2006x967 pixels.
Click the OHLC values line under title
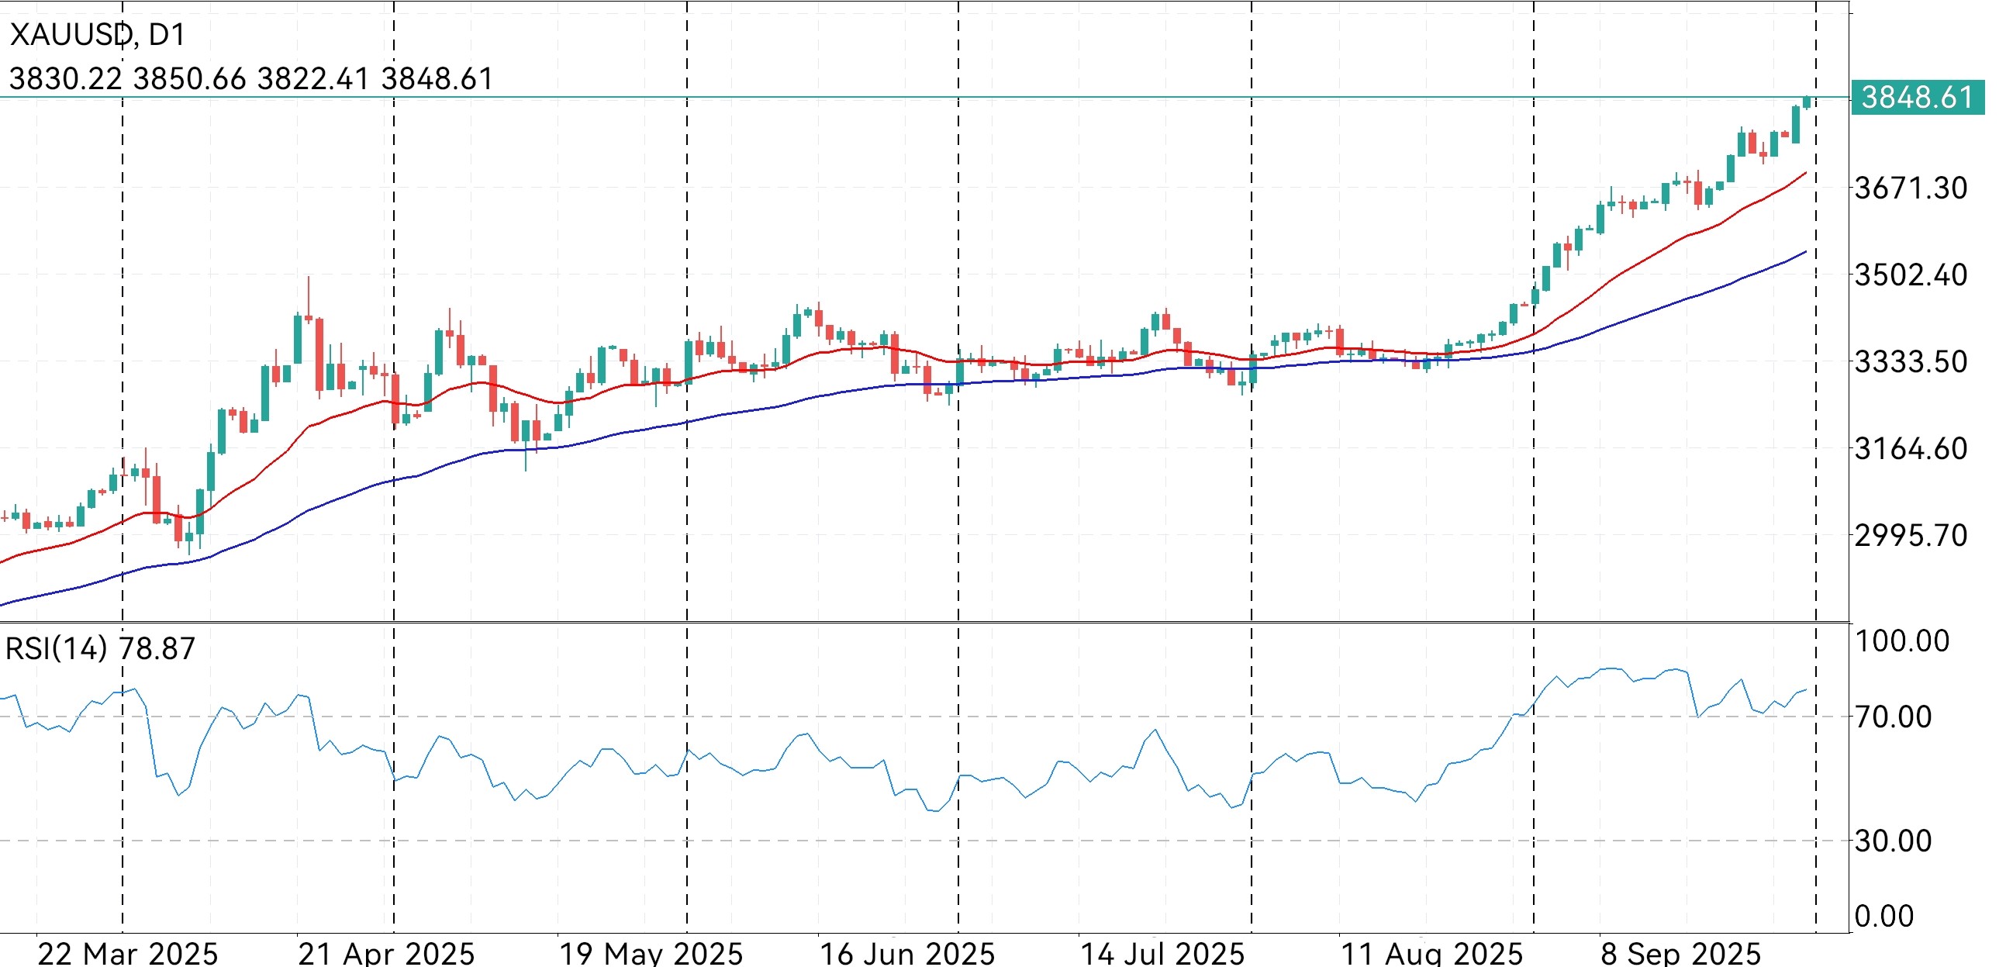click(250, 79)
